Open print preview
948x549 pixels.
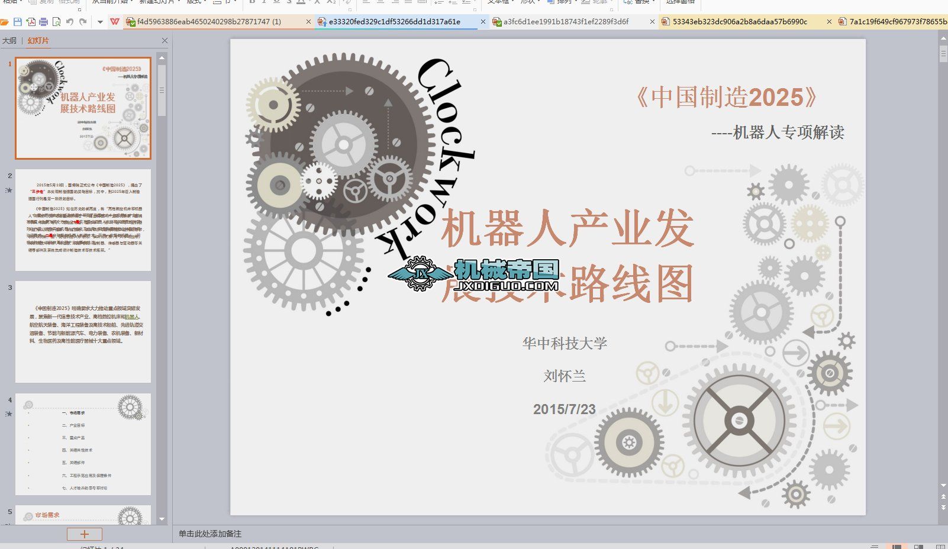tap(57, 22)
